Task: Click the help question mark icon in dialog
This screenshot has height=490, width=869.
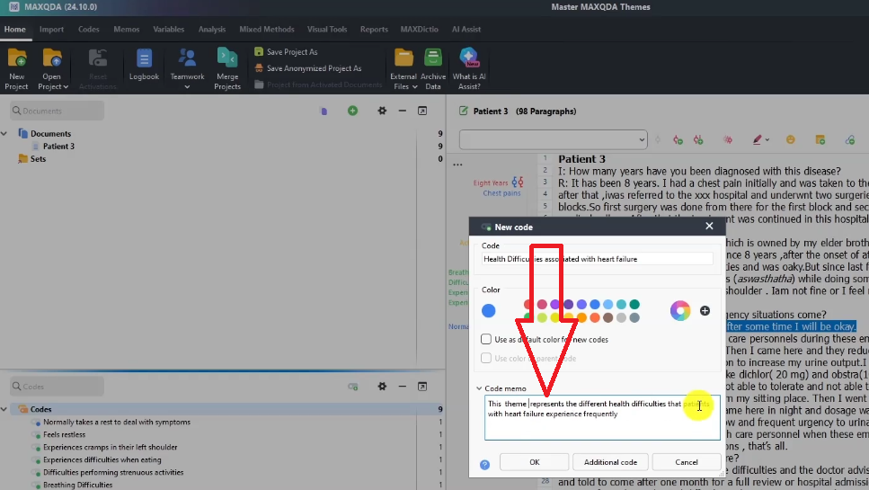Action: [485, 463]
